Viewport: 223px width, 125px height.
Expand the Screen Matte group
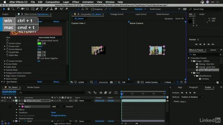[5, 64]
